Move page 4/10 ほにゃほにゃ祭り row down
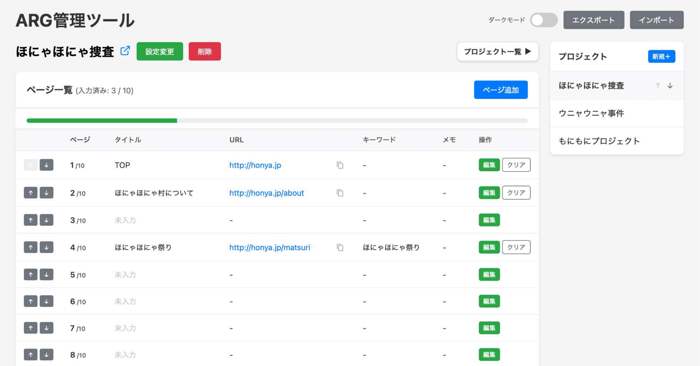The image size is (700, 366). [x=46, y=247]
